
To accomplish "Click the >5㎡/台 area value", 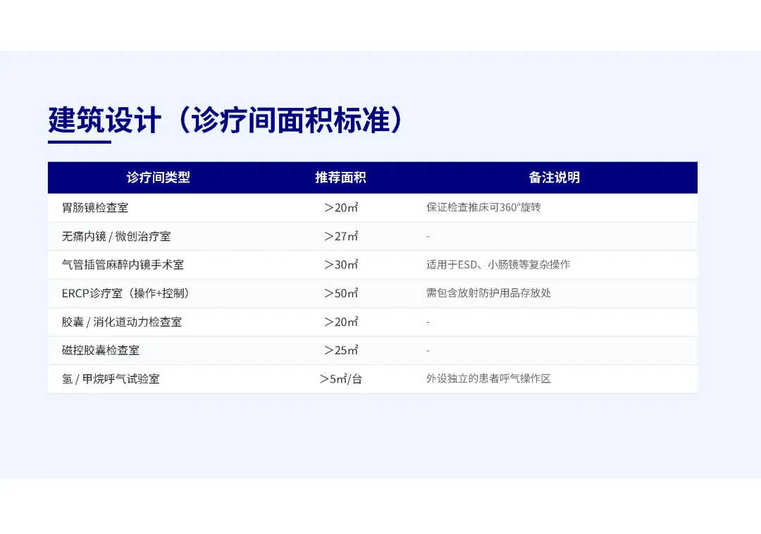I will click(341, 379).
